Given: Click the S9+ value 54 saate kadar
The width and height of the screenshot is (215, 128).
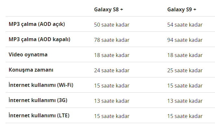Looking at the screenshot, I should click(x=185, y=25).
